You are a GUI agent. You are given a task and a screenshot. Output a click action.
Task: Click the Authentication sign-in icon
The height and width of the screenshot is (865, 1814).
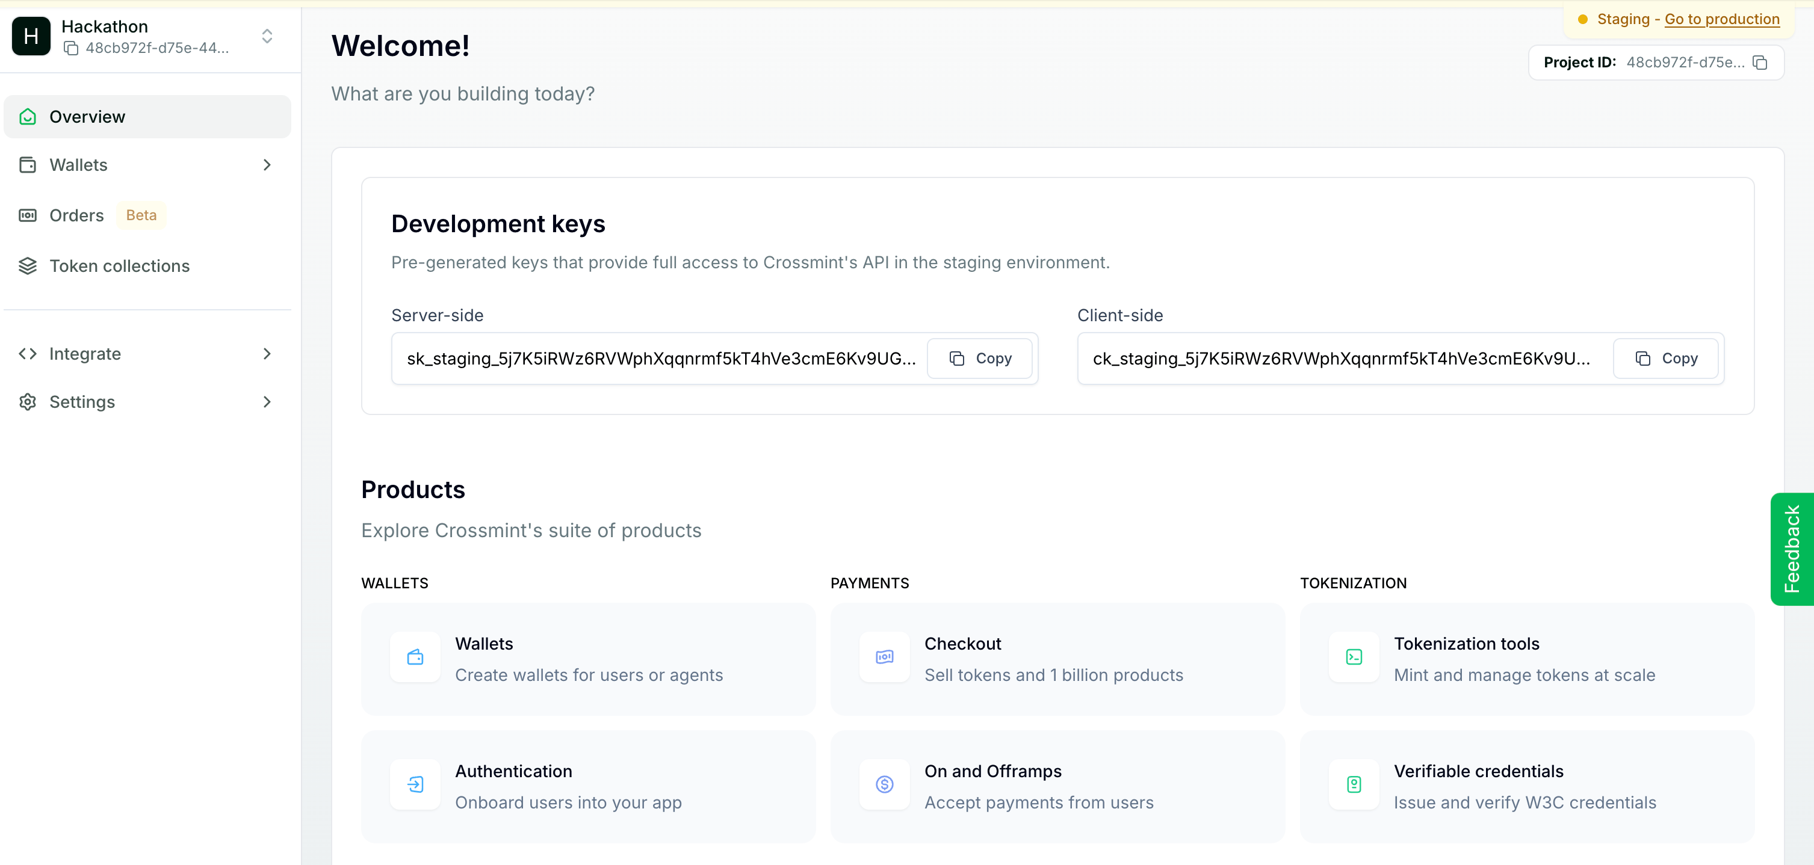coord(415,785)
